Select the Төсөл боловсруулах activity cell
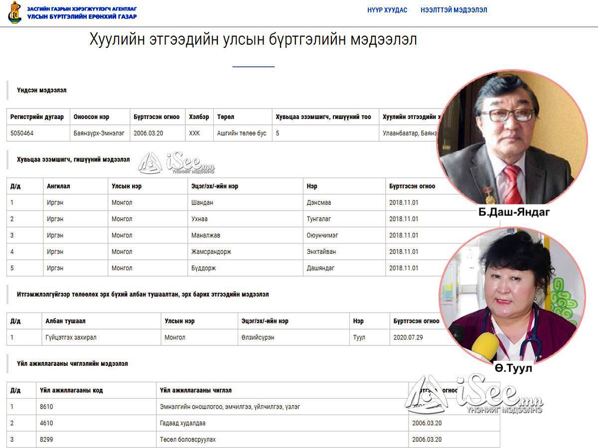This screenshot has width=598, height=448. 282,440
